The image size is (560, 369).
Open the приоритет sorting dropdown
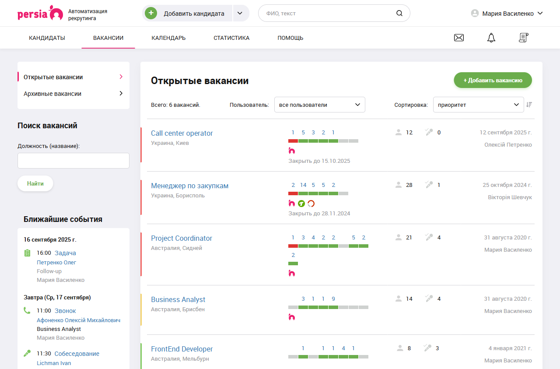478,105
